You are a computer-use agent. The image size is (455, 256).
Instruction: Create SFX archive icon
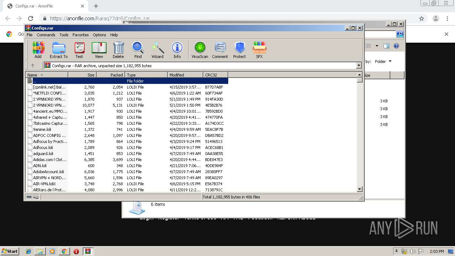click(259, 50)
